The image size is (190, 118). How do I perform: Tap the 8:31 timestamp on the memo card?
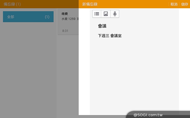tap(65, 31)
